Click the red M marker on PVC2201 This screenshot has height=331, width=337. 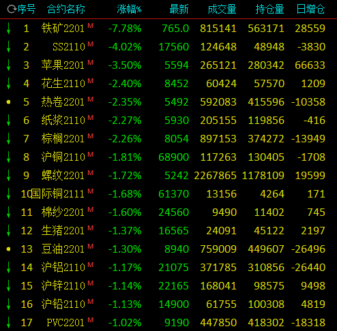[x=91, y=320]
